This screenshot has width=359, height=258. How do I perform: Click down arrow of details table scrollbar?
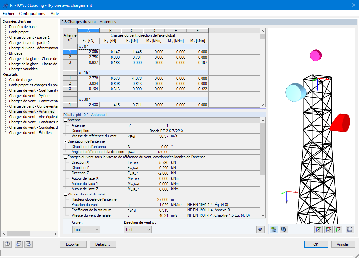pos(263,215)
